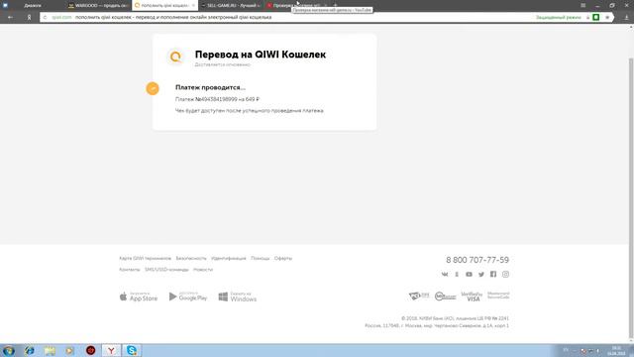Click the Yandex home button in toolbar
This screenshot has height=357, width=634.
pyautogui.click(x=29, y=18)
